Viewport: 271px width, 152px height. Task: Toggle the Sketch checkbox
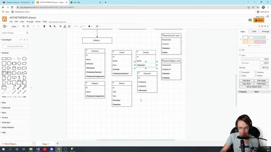255,76
